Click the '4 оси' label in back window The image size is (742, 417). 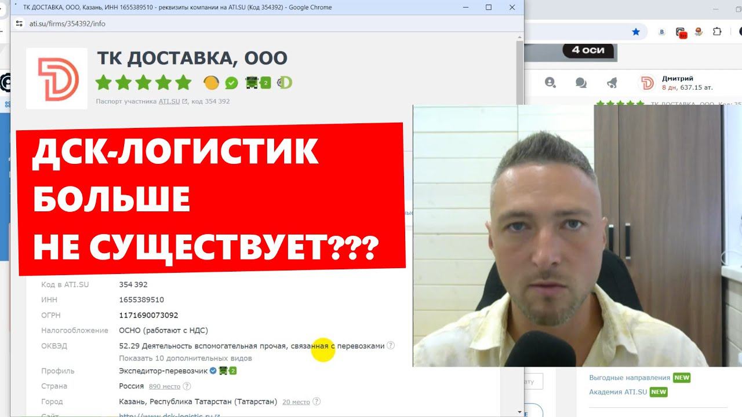588,50
